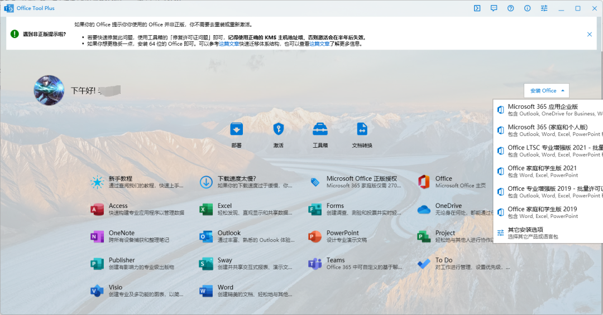This screenshot has height=315, width=603.
Task: Click the green exclamation warning icon
Action: coord(15,34)
